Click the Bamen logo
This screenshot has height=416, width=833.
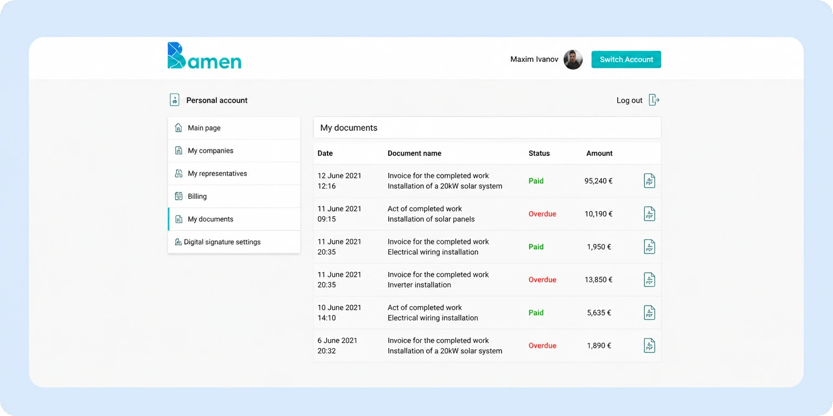pos(204,56)
